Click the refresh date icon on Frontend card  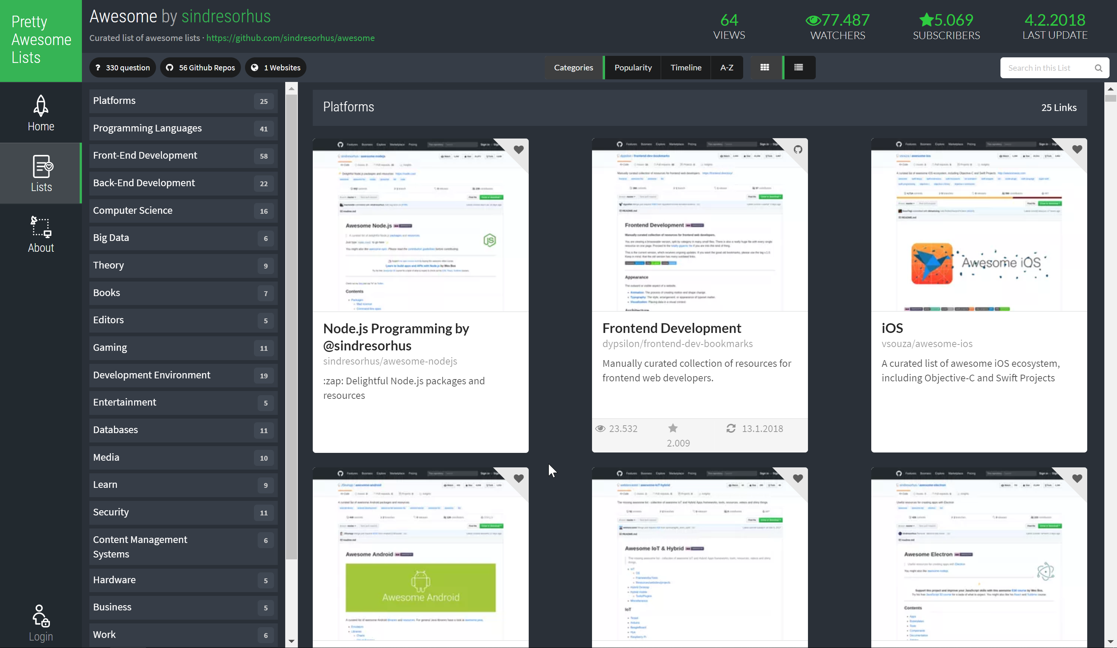point(731,428)
